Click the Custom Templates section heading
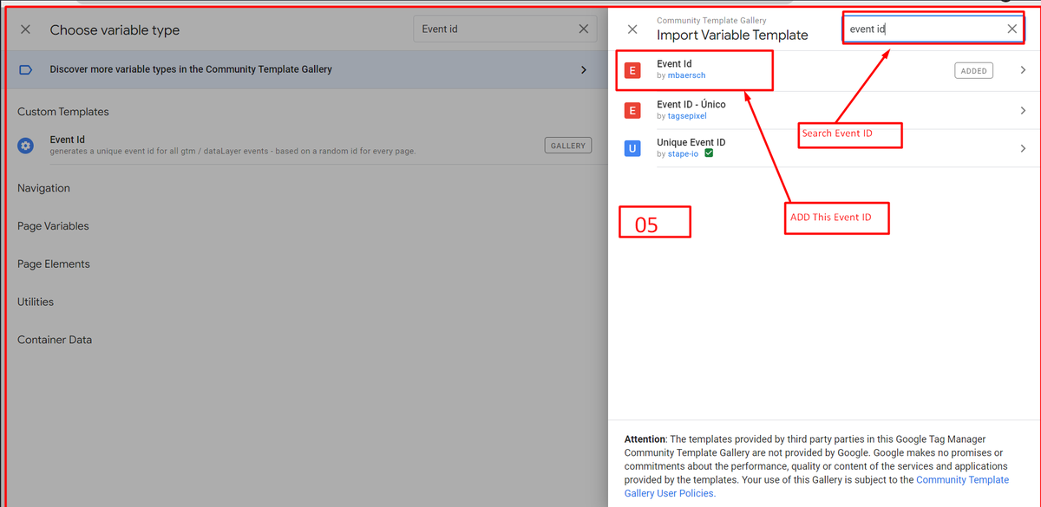Viewport: 1041px width, 507px height. (x=63, y=112)
